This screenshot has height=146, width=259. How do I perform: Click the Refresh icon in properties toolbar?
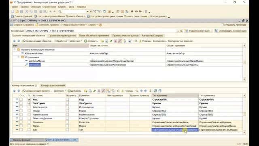pos(118,91)
